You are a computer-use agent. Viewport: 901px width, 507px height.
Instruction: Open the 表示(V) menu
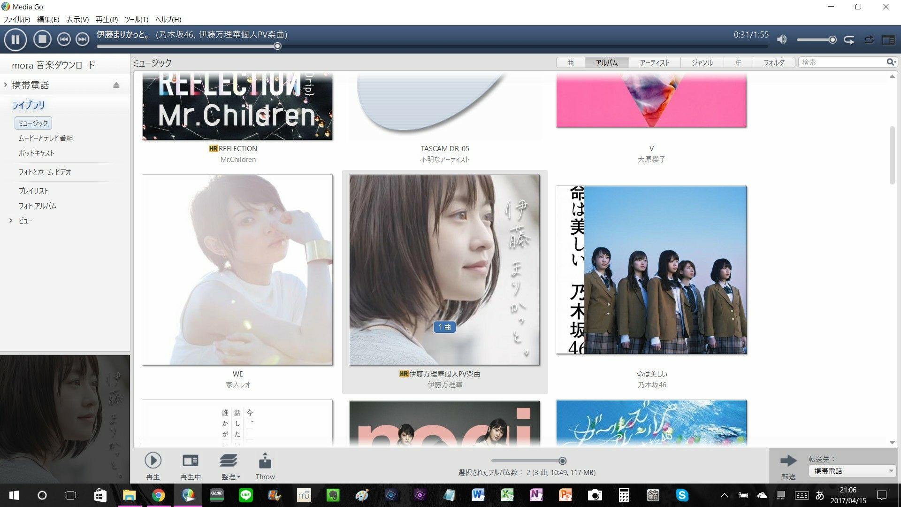(x=77, y=19)
